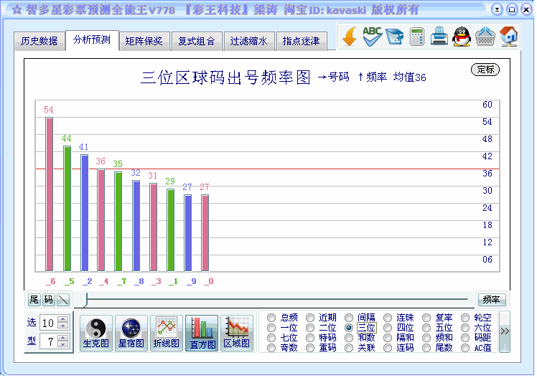Select the 连码 radio option

(x=388, y=348)
